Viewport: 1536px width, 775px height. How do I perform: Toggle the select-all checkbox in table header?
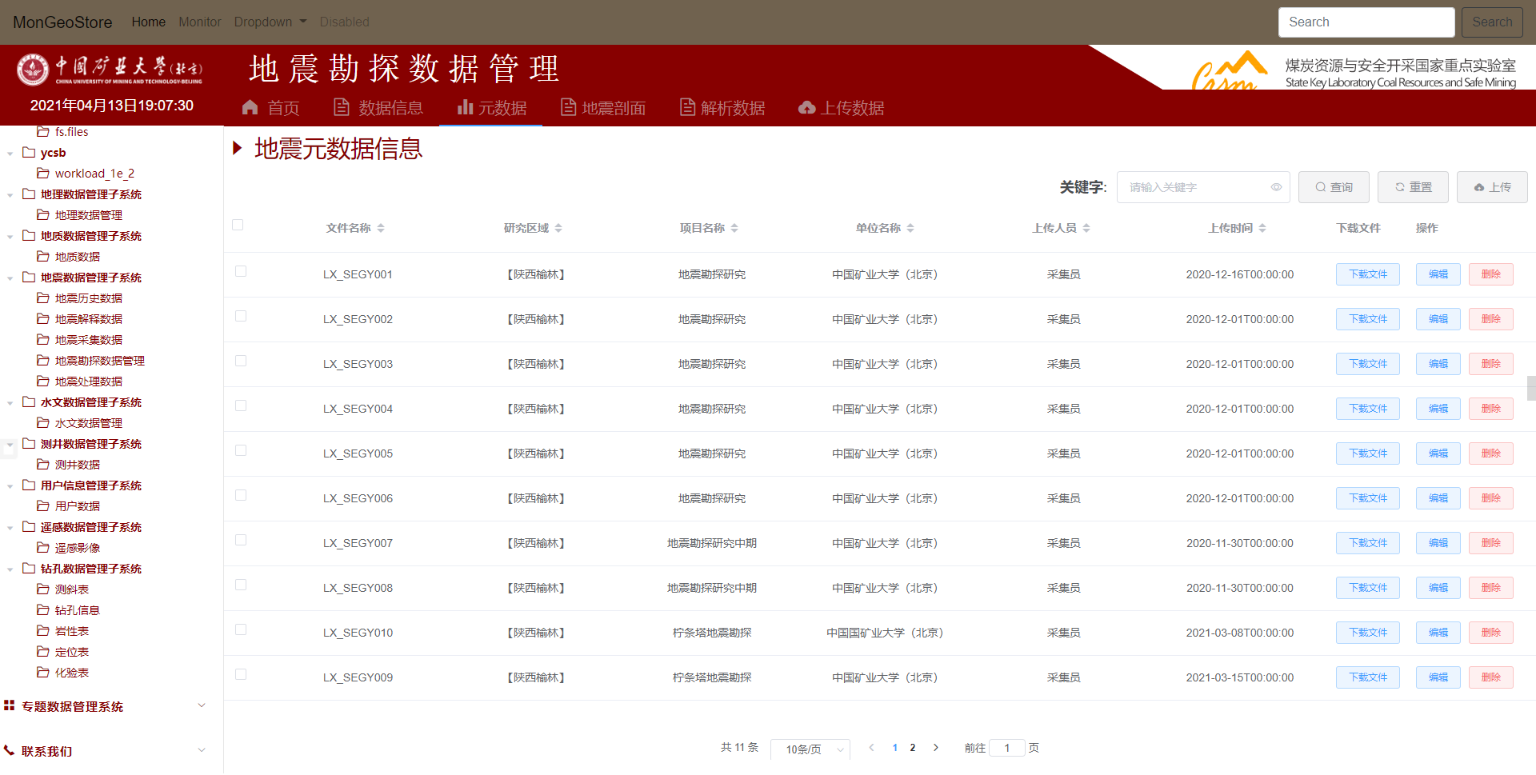(x=238, y=226)
